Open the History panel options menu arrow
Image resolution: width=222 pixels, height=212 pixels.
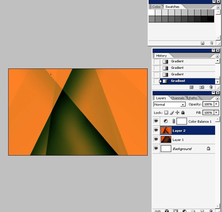(x=218, y=56)
